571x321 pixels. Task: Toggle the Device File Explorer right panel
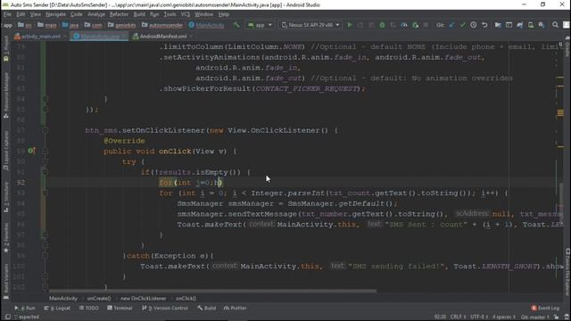pyautogui.click(x=567, y=272)
